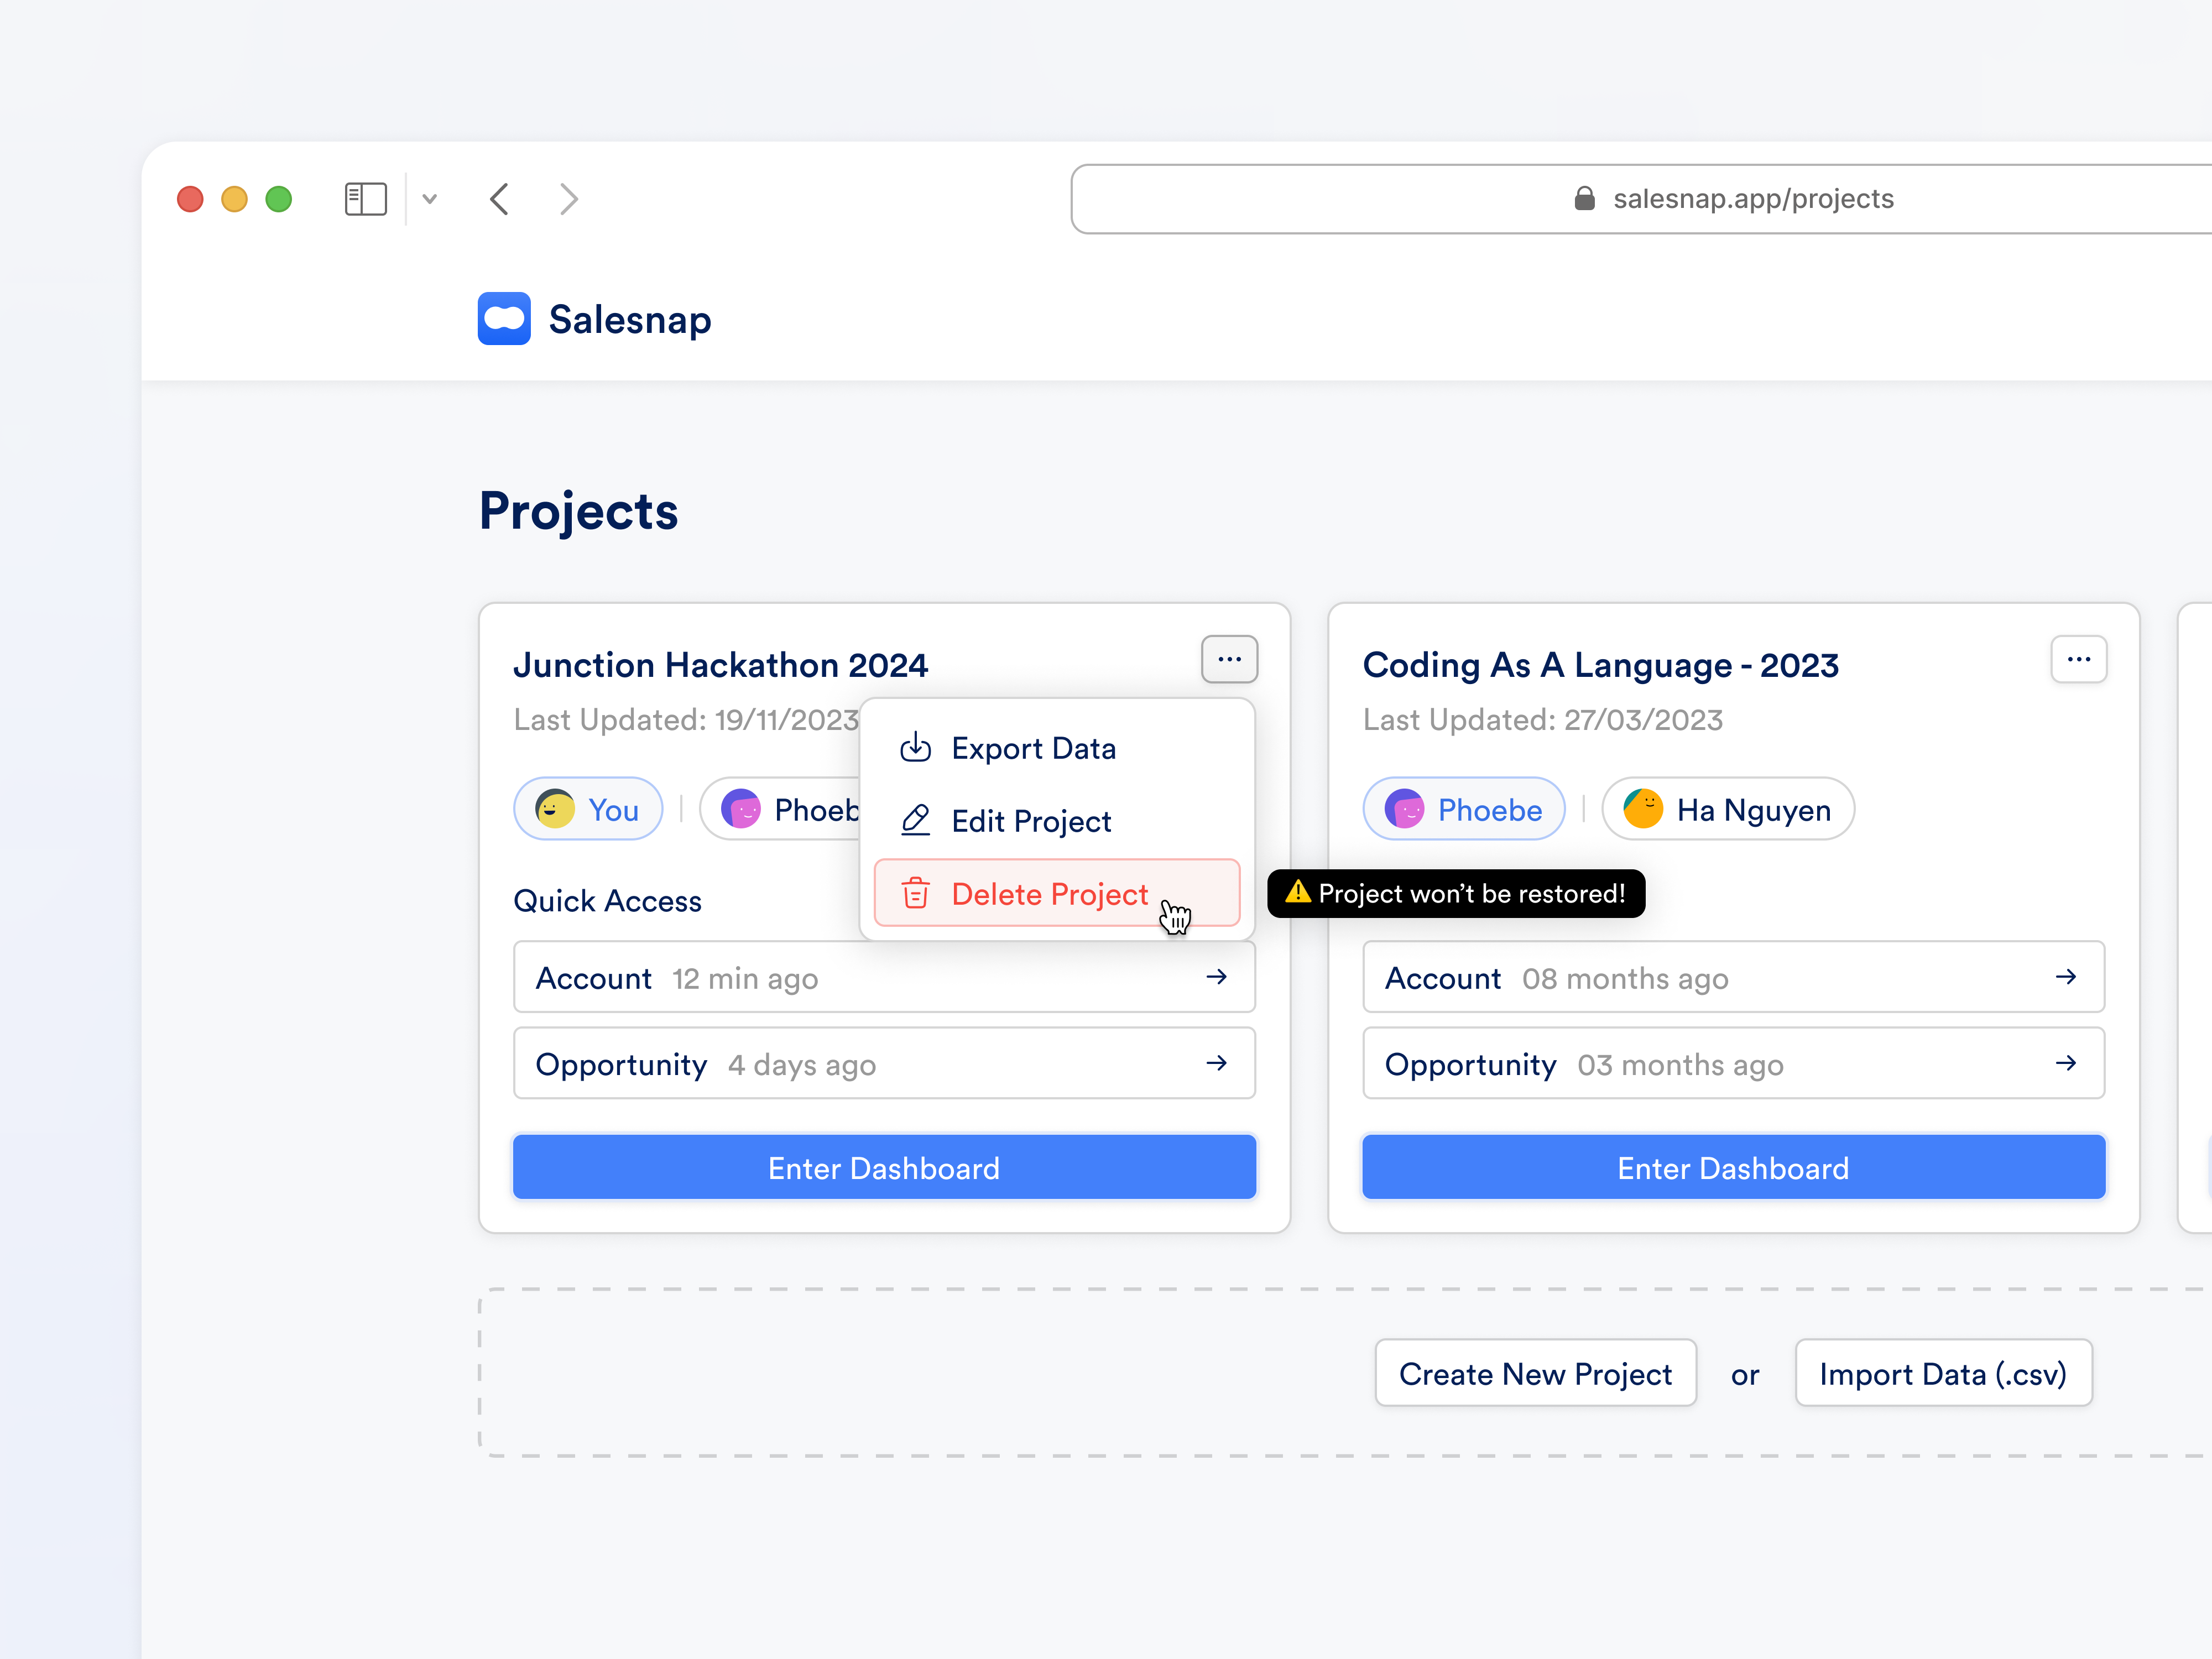Click the back navigation arrow

tap(499, 198)
